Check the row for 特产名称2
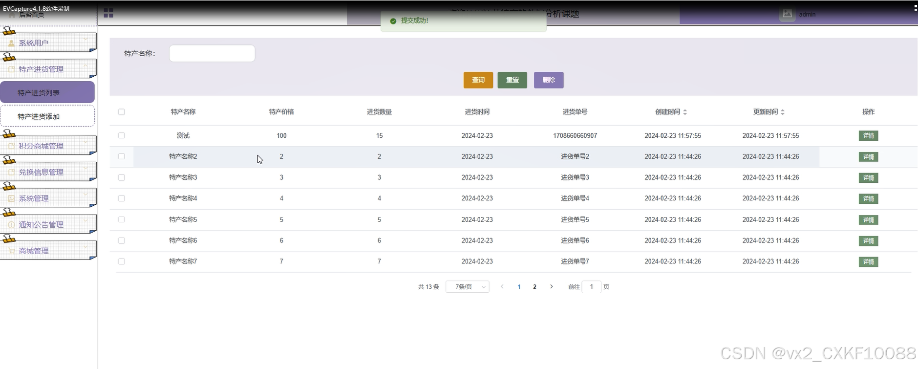The height and width of the screenshot is (369, 918). click(x=122, y=156)
